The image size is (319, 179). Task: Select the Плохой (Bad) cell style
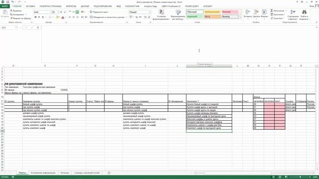(230, 12)
